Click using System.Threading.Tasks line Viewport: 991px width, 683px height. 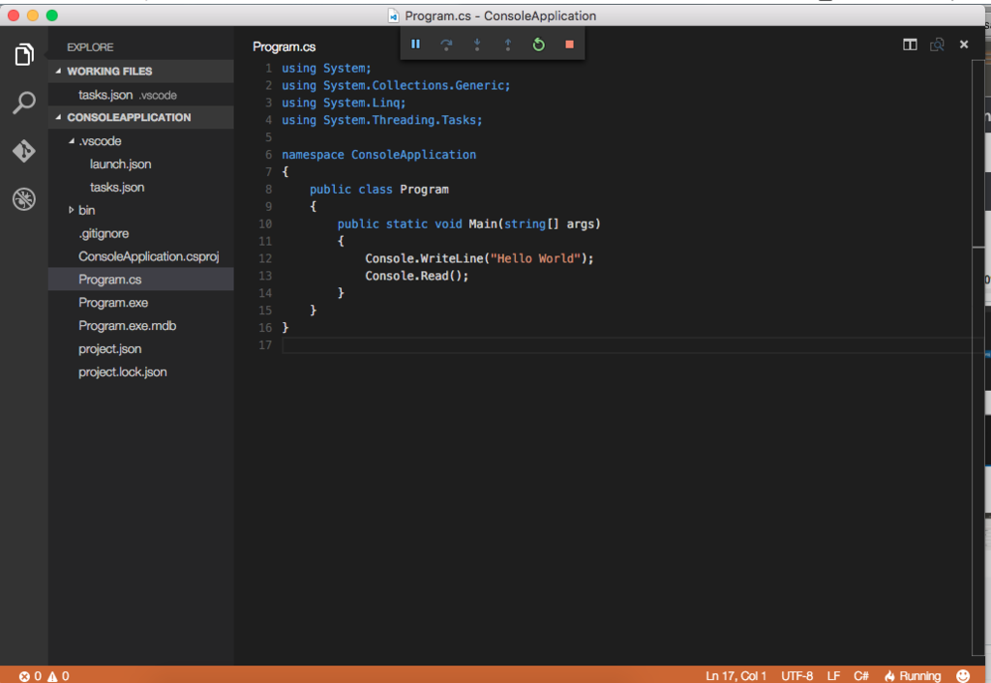381,120
